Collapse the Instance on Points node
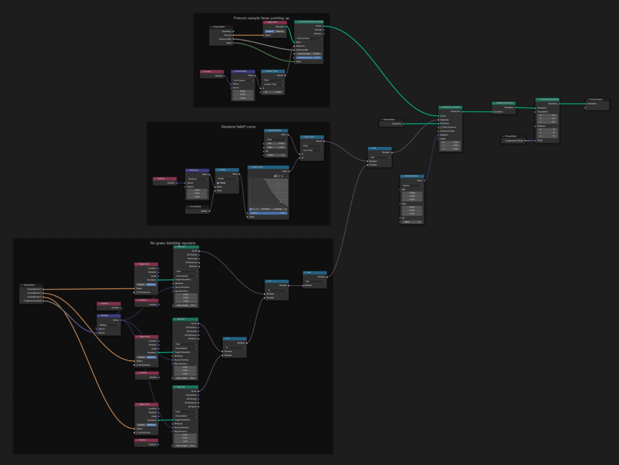This screenshot has width=619, height=465. [441, 108]
